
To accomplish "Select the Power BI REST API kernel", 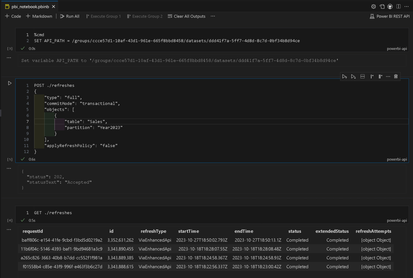I will 390,16.
